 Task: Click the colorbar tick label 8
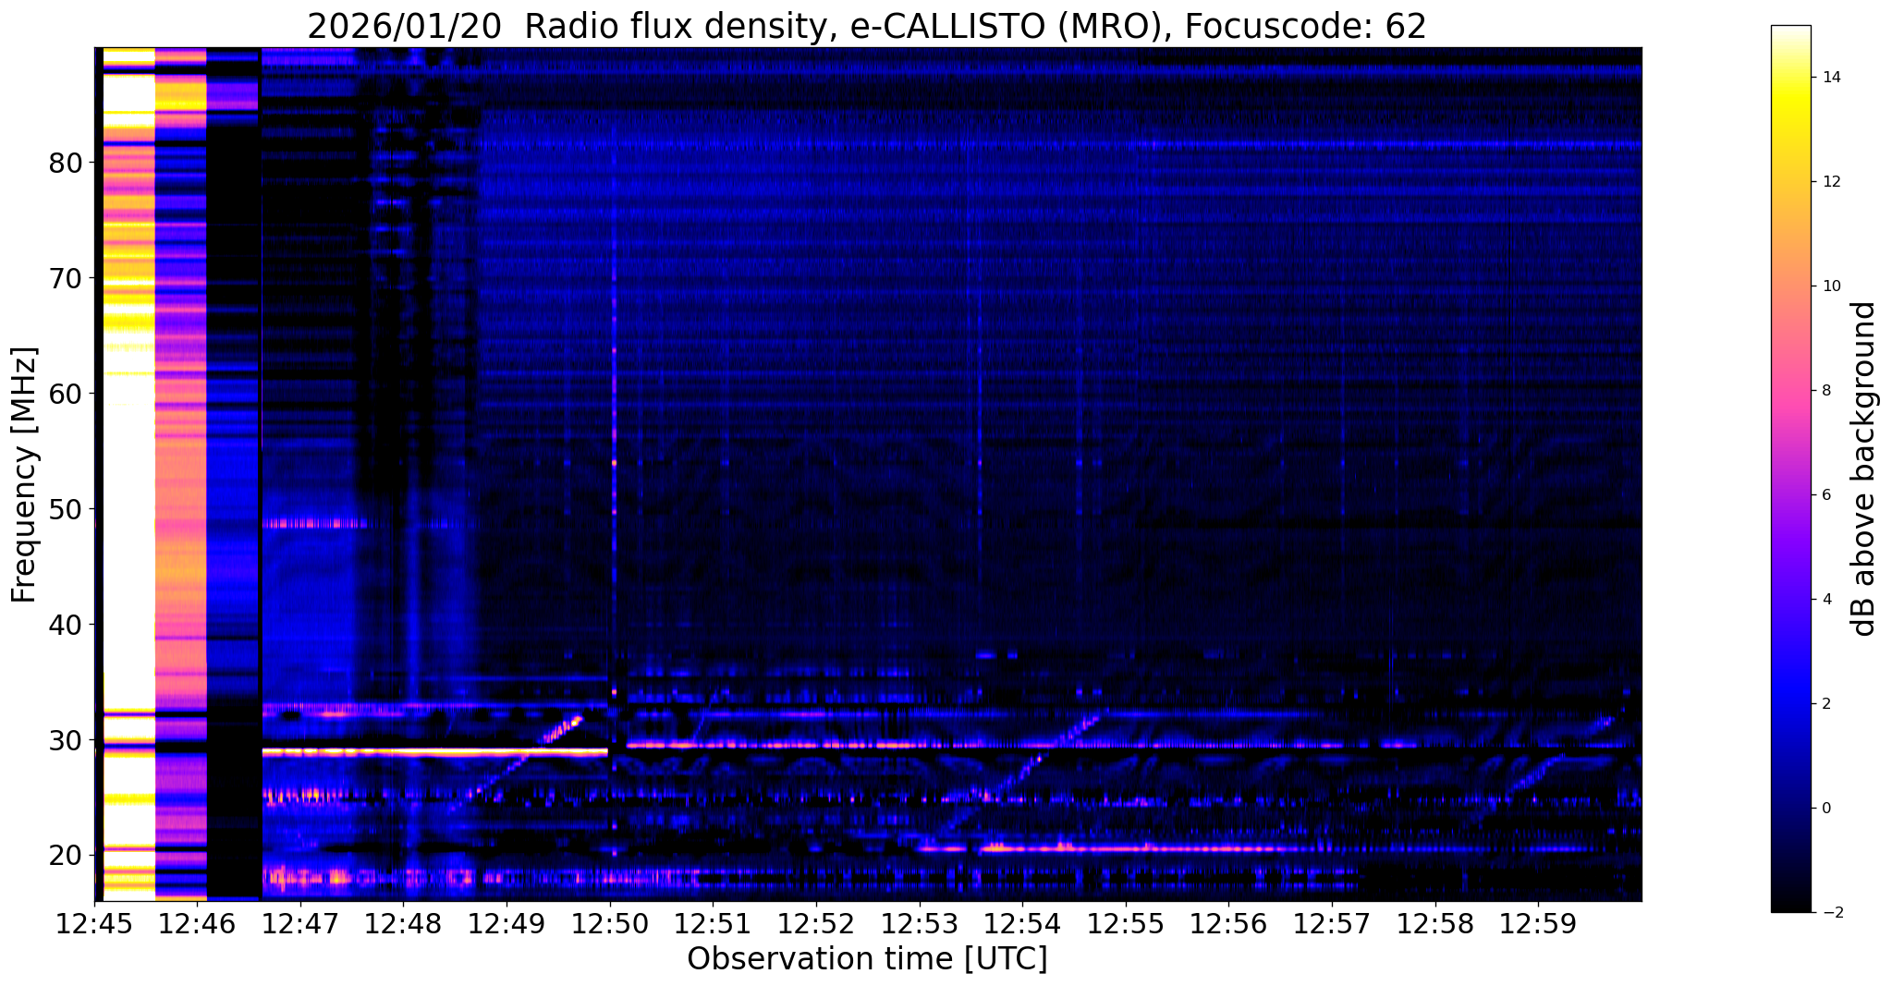coord(1825,391)
